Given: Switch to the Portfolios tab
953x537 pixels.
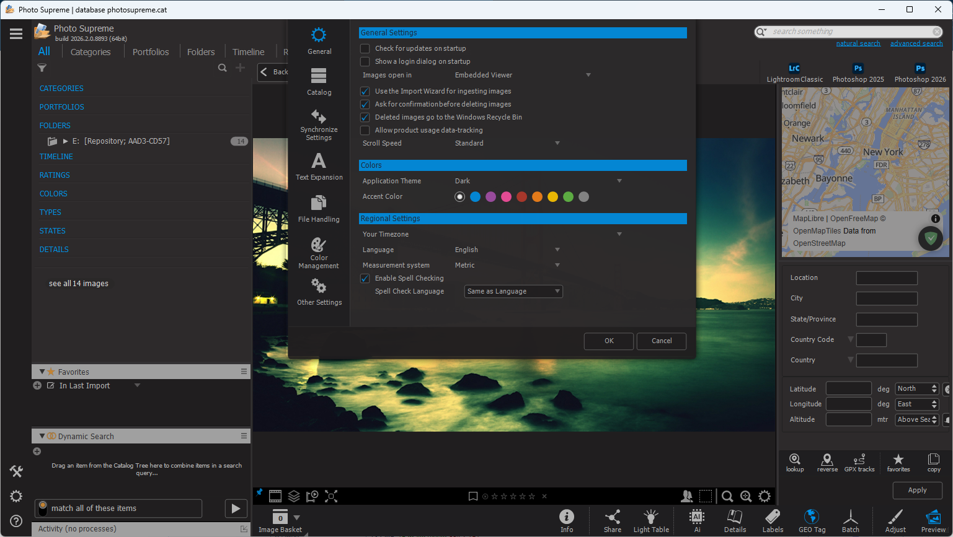Looking at the screenshot, I should click(x=150, y=52).
